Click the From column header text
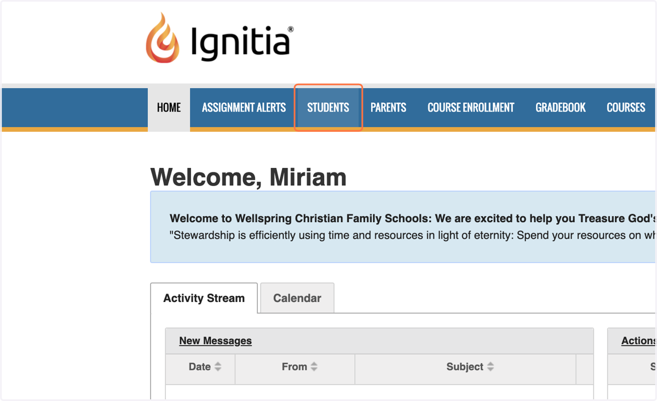657x401 pixels. [x=295, y=367]
